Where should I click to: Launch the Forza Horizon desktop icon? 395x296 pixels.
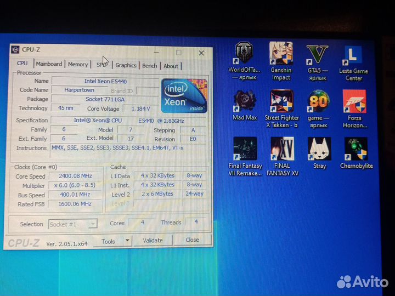pos(354,101)
